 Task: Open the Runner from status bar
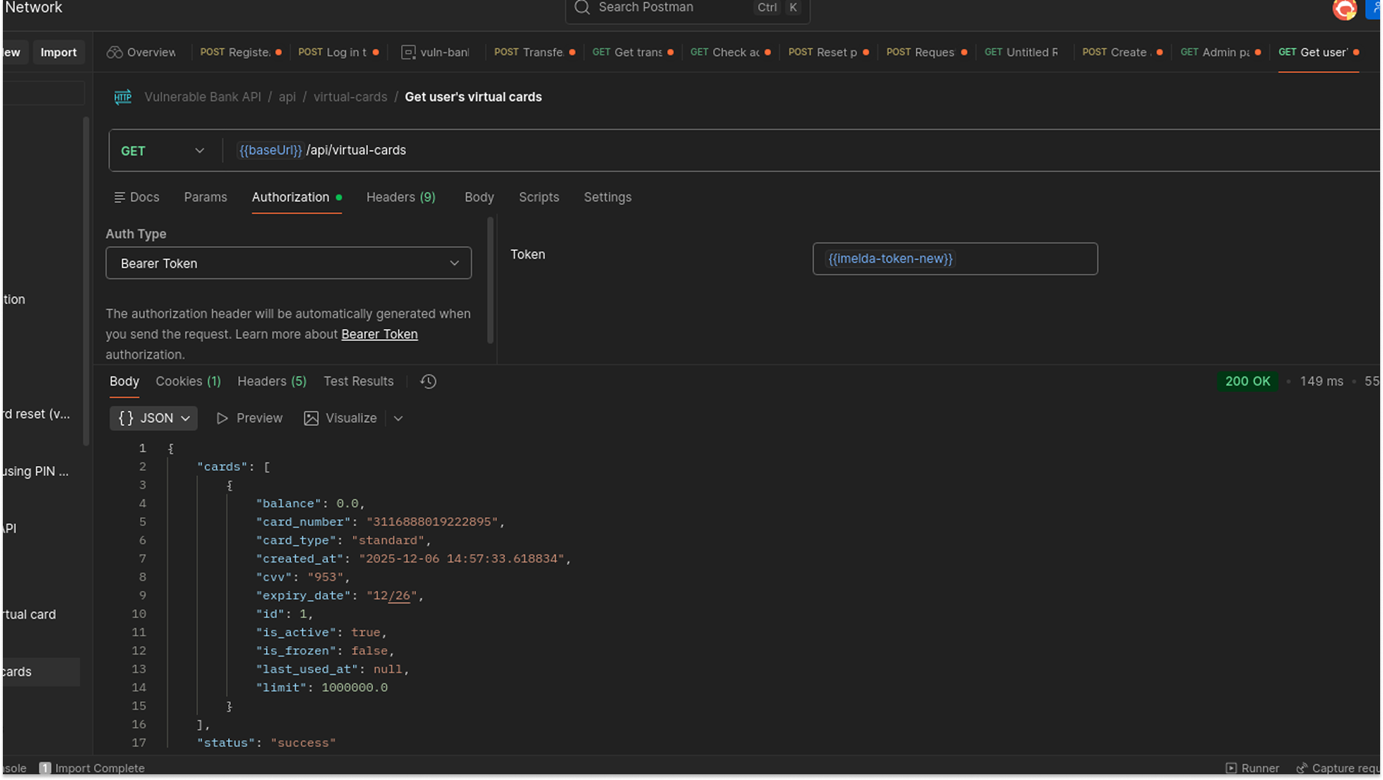(1252, 768)
